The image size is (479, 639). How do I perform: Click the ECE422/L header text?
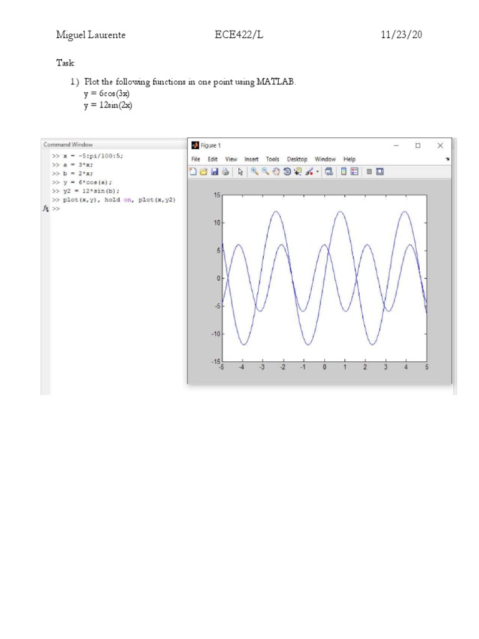pos(239,35)
